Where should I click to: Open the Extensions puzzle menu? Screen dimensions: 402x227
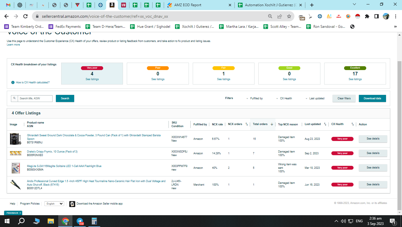click(367, 16)
